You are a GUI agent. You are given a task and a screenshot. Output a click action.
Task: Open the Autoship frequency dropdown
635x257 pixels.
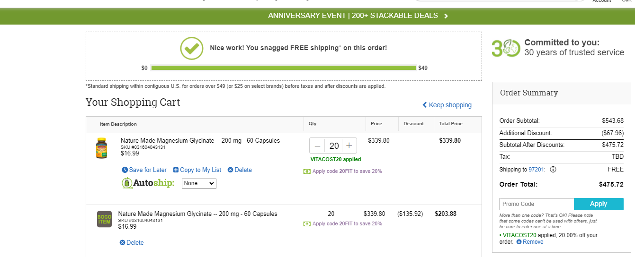(x=199, y=183)
